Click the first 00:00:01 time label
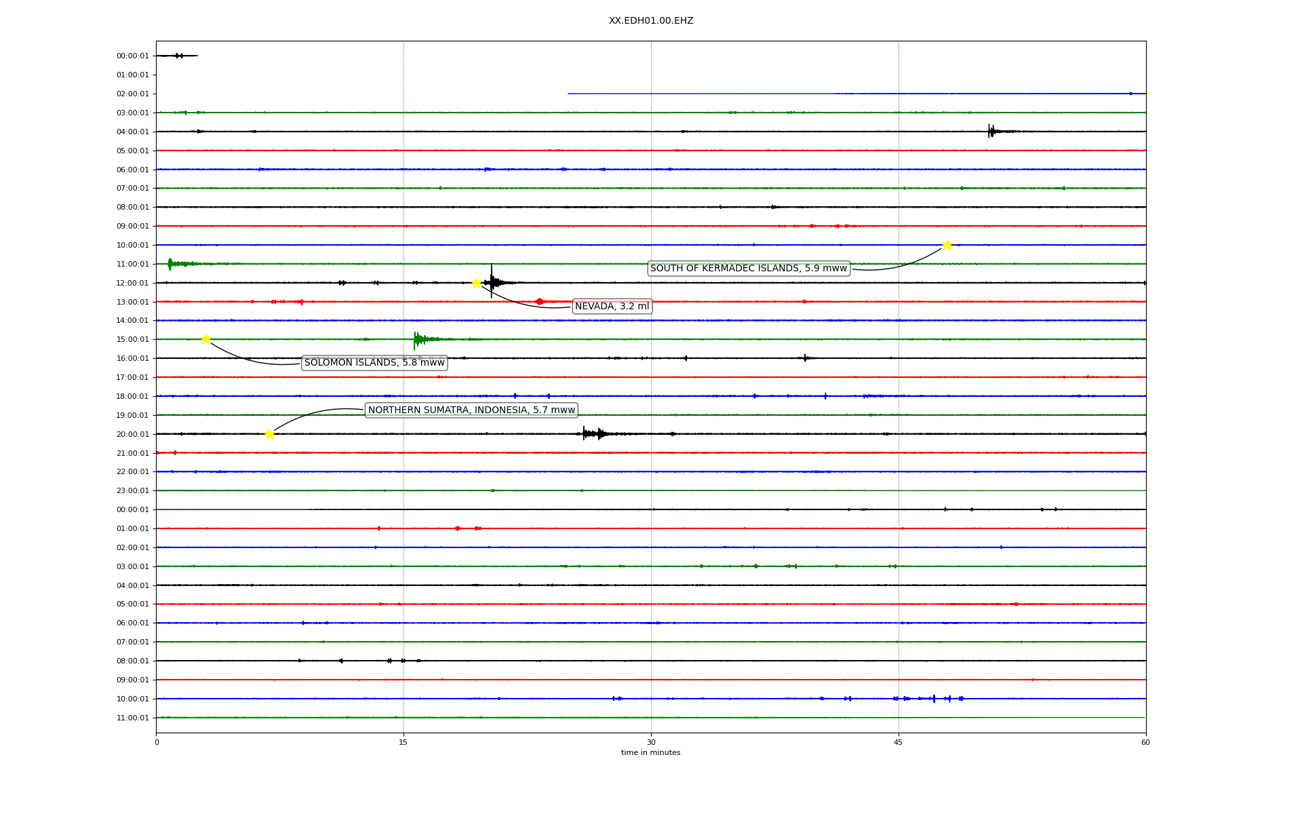Screen dimensions: 1302x814 click(x=132, y=56)
